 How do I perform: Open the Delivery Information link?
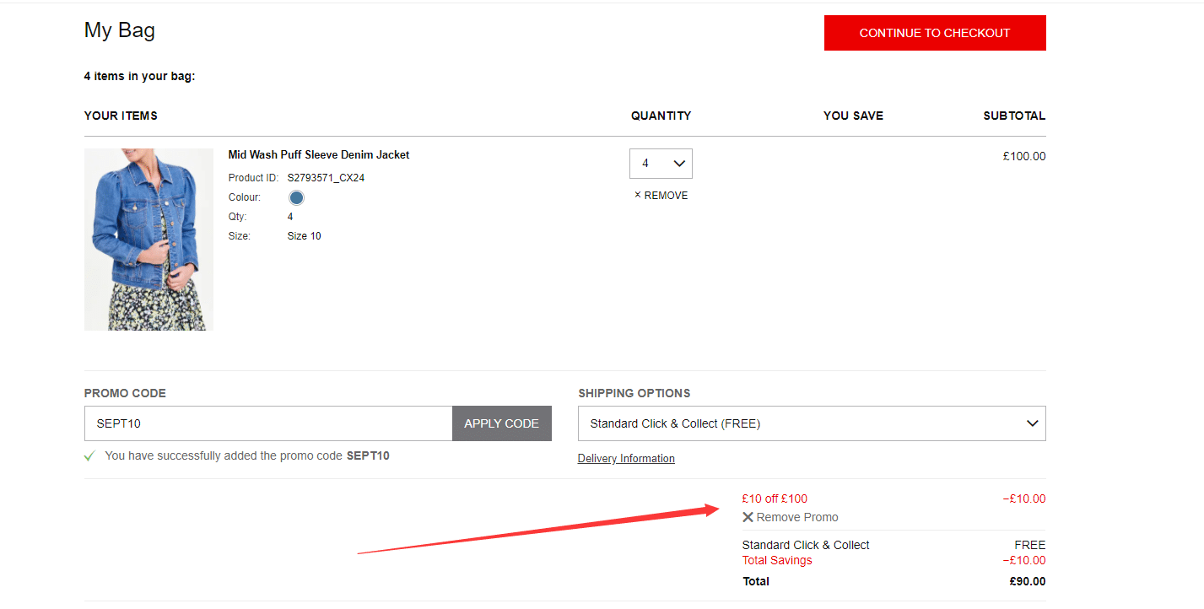[625, 459]
